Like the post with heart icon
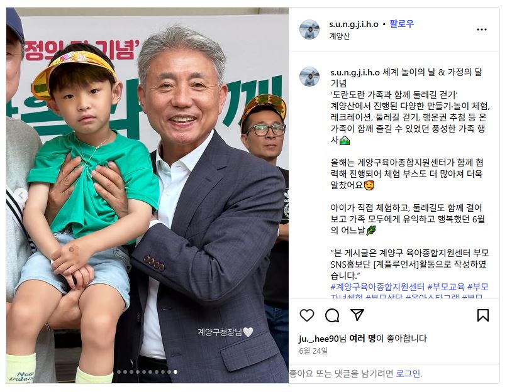This screenshot has height=392, width=512. point(306,315)
